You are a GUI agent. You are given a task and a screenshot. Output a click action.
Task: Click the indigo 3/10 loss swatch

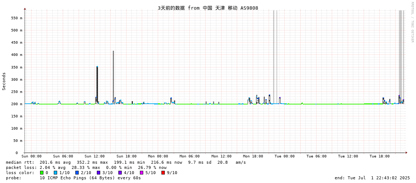98,173
